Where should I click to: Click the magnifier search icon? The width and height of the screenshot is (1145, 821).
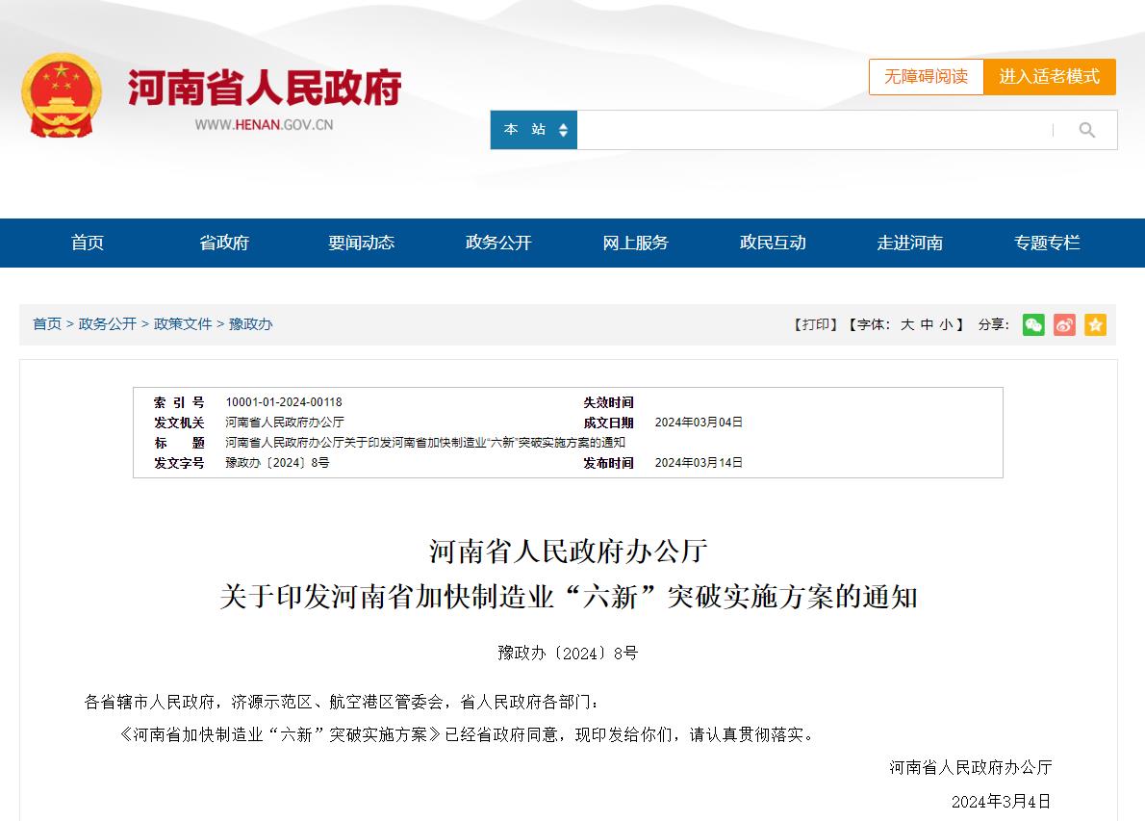1086,130
